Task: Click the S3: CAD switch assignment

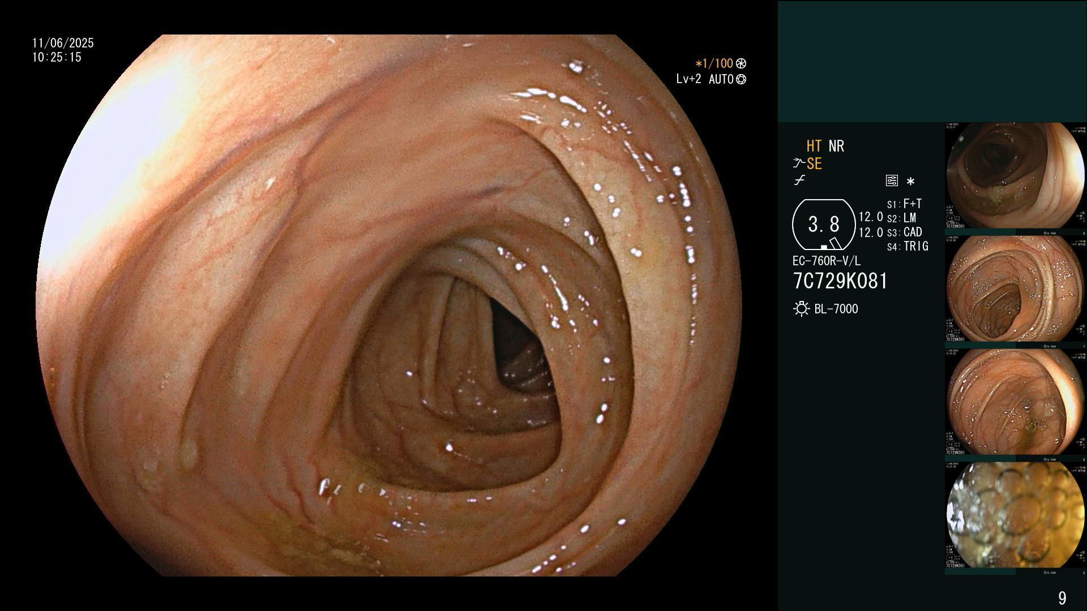Action: [x=904, y=232]
